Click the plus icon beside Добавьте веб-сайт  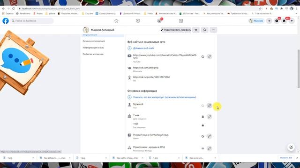click(x=129, y=48)
